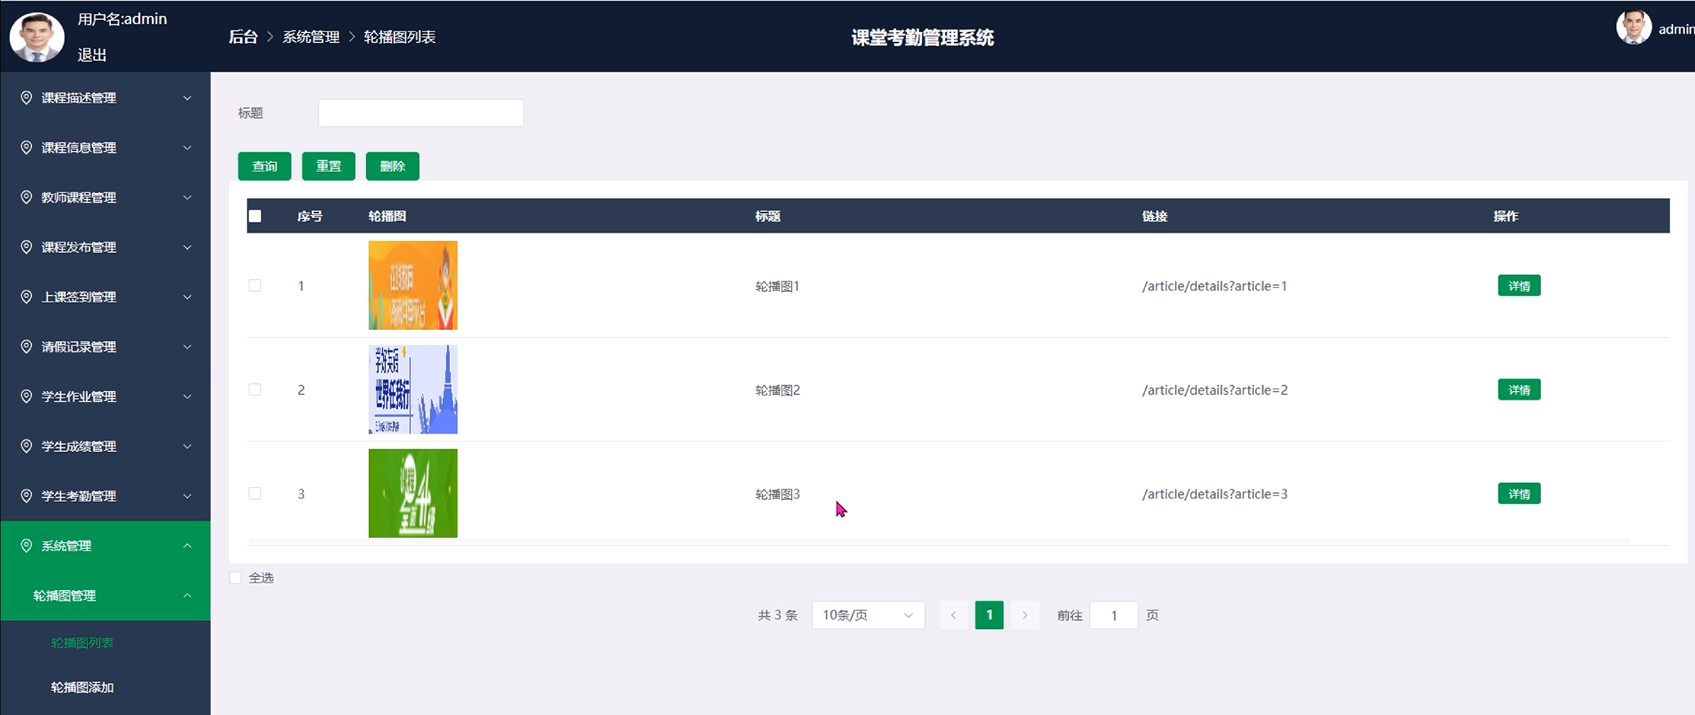The width and height of the screenshot is (1695, 715).
Task: Click the green 轮播图3 thumbnail image
Action: pyautogui.click(x=412, y=493)
